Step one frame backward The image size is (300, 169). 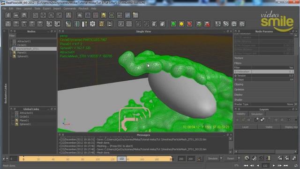[x=252, y=166]
